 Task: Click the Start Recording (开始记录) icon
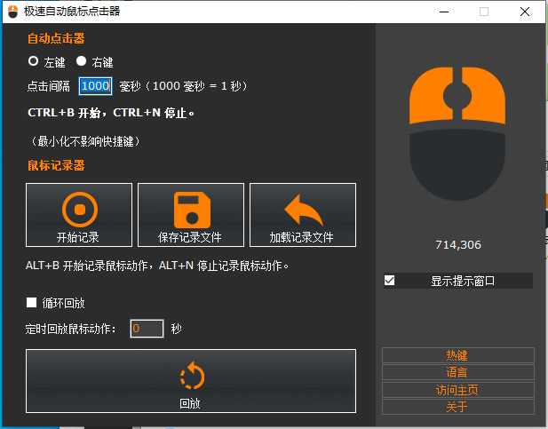[x=79, y=210]
